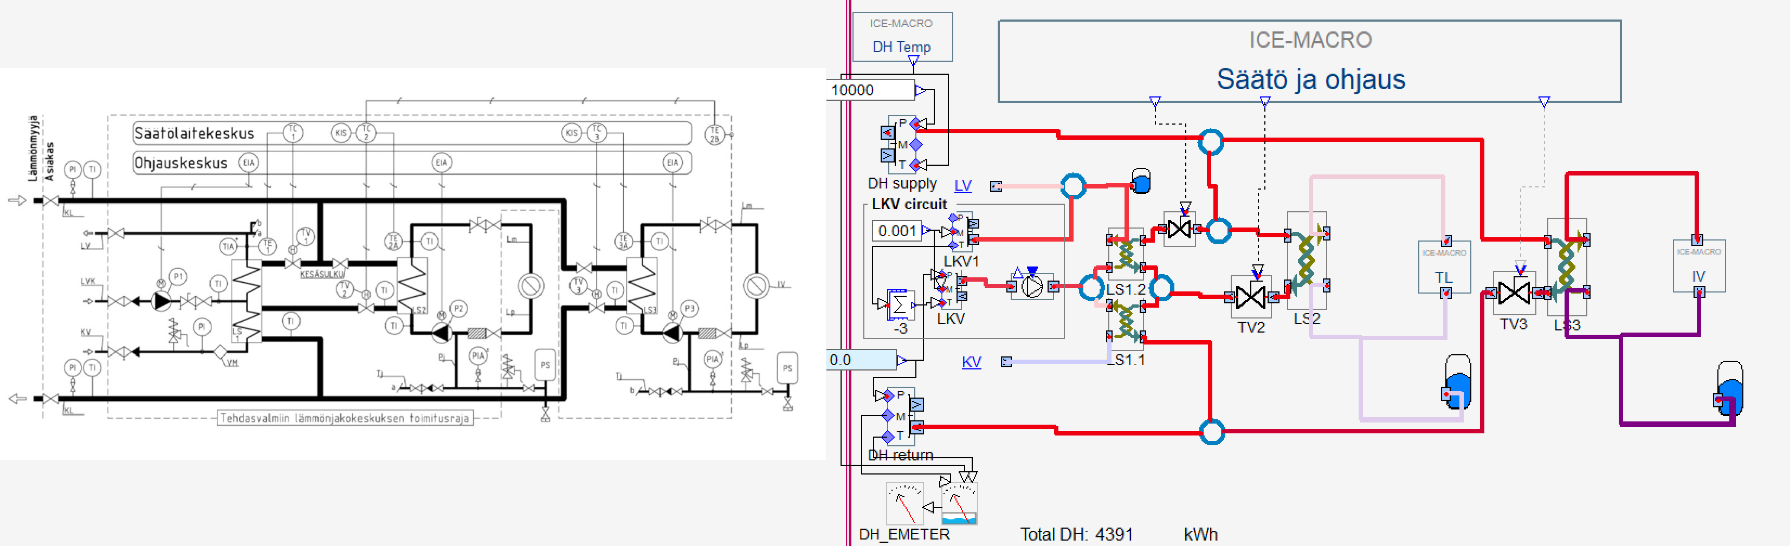
Task: Click junction node right of the LV connector
Action: tap(1073, 185)
